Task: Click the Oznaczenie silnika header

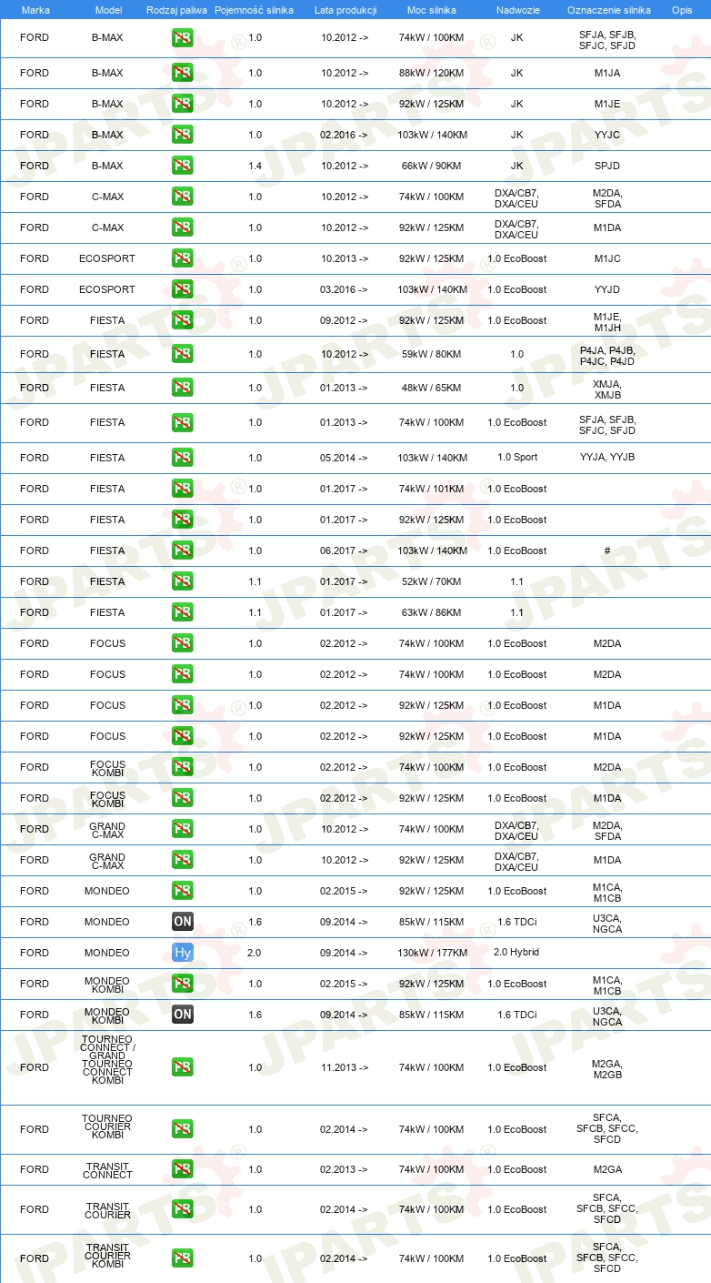Action: (x=608, y=9)
